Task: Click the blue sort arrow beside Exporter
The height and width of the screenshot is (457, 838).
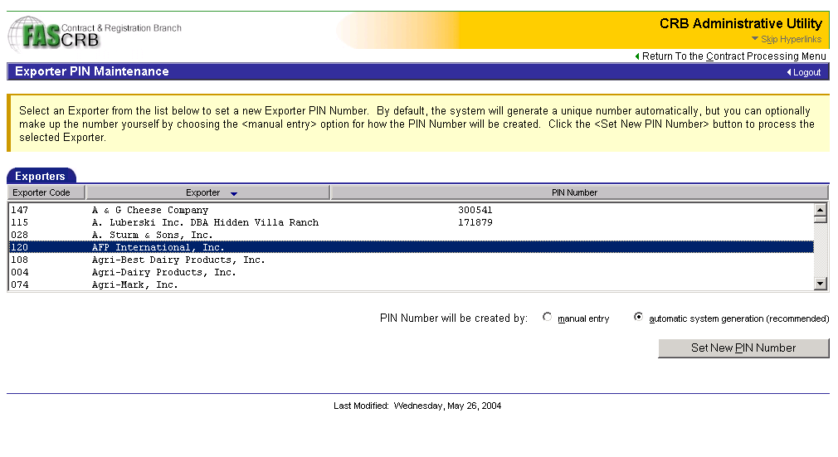Action: tap(233, 193)
